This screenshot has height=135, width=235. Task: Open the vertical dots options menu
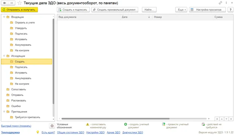coord(226,3)
